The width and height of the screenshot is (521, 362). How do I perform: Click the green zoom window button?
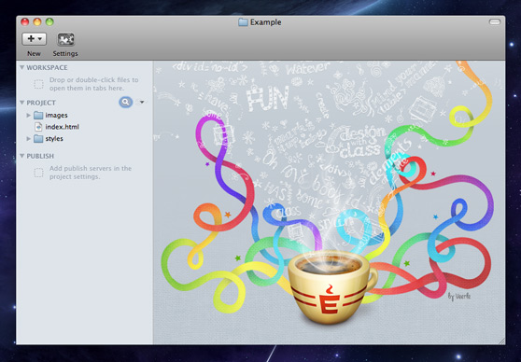(49, 21)
